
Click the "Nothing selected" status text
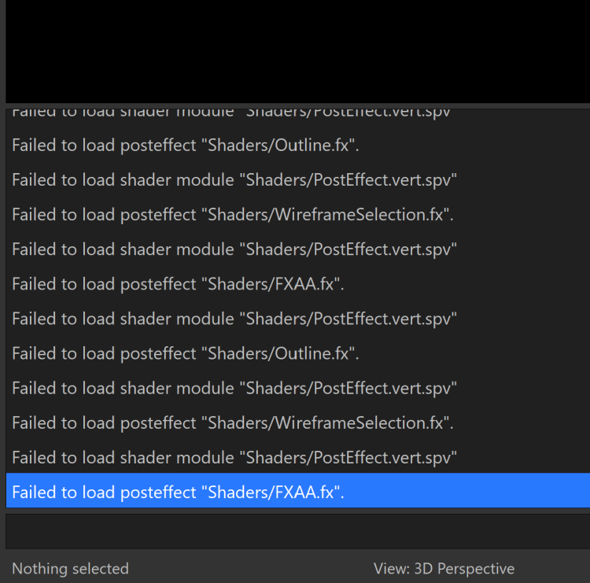tap(70, 568)
